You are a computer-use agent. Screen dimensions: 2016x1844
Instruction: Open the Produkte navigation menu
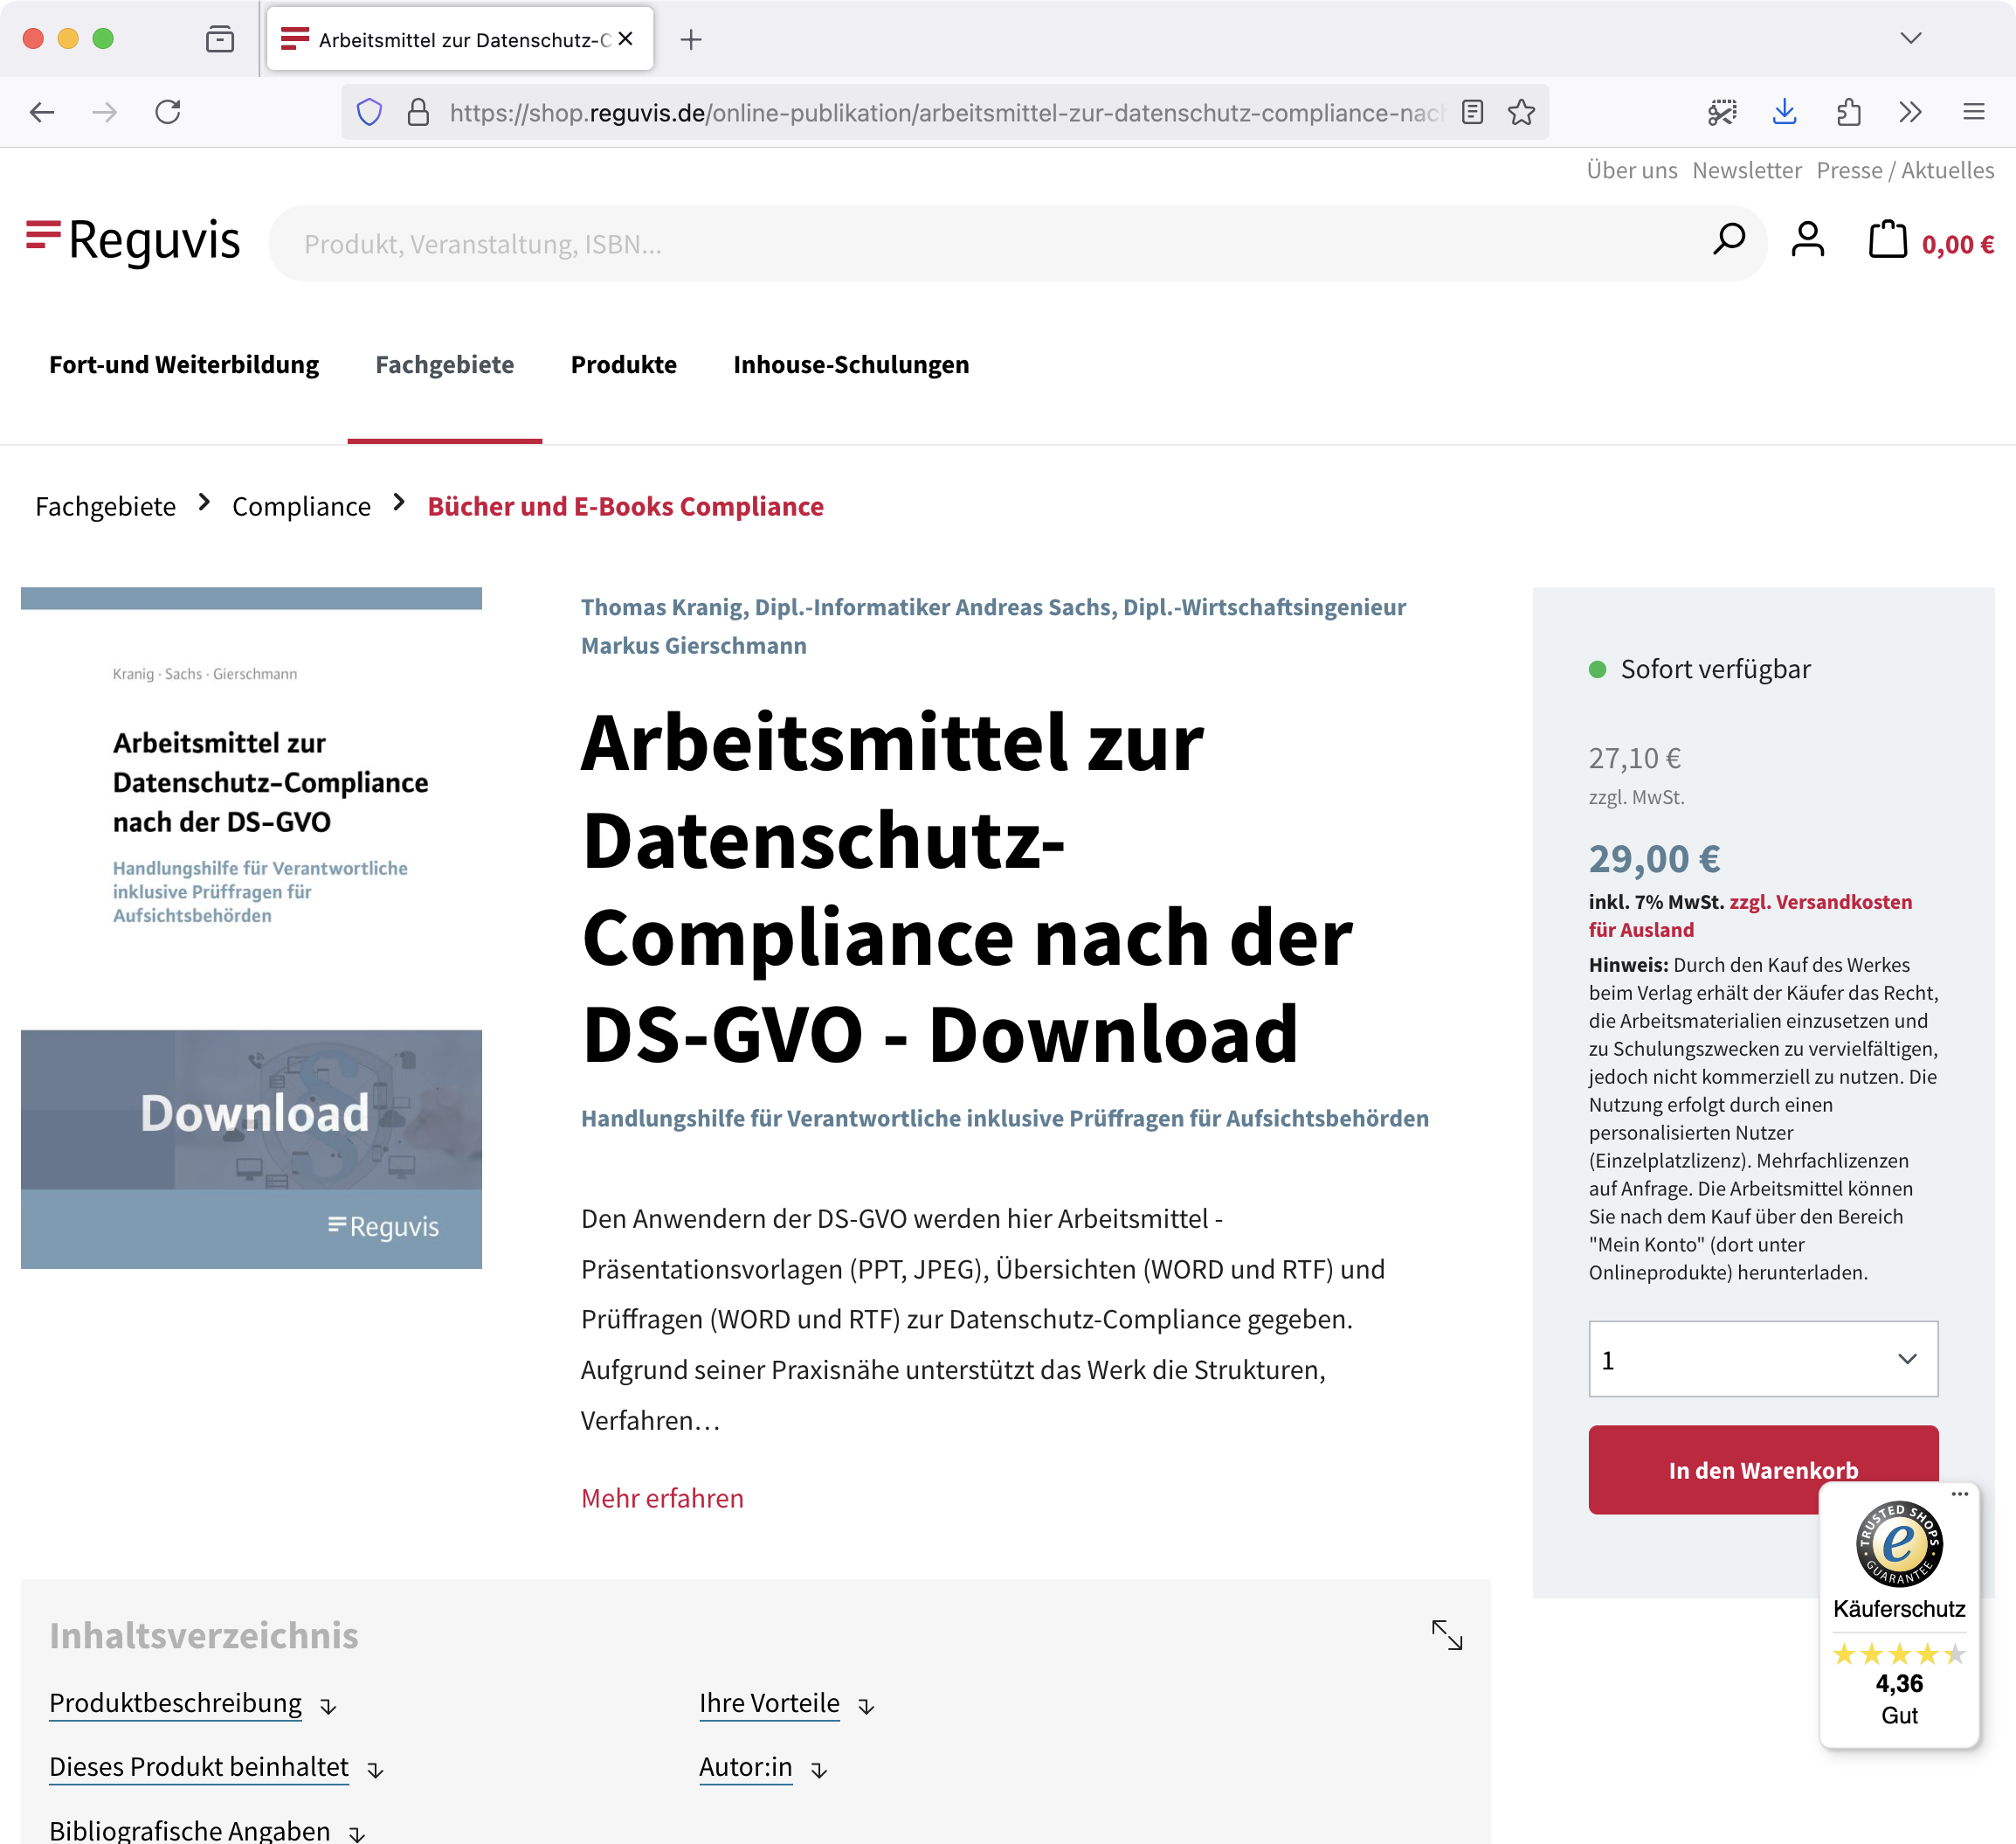[x=623, y=364]
